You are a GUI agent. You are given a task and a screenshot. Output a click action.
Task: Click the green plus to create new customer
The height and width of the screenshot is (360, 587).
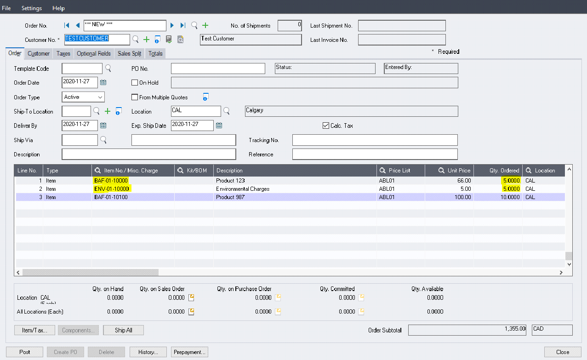[146, 40]
